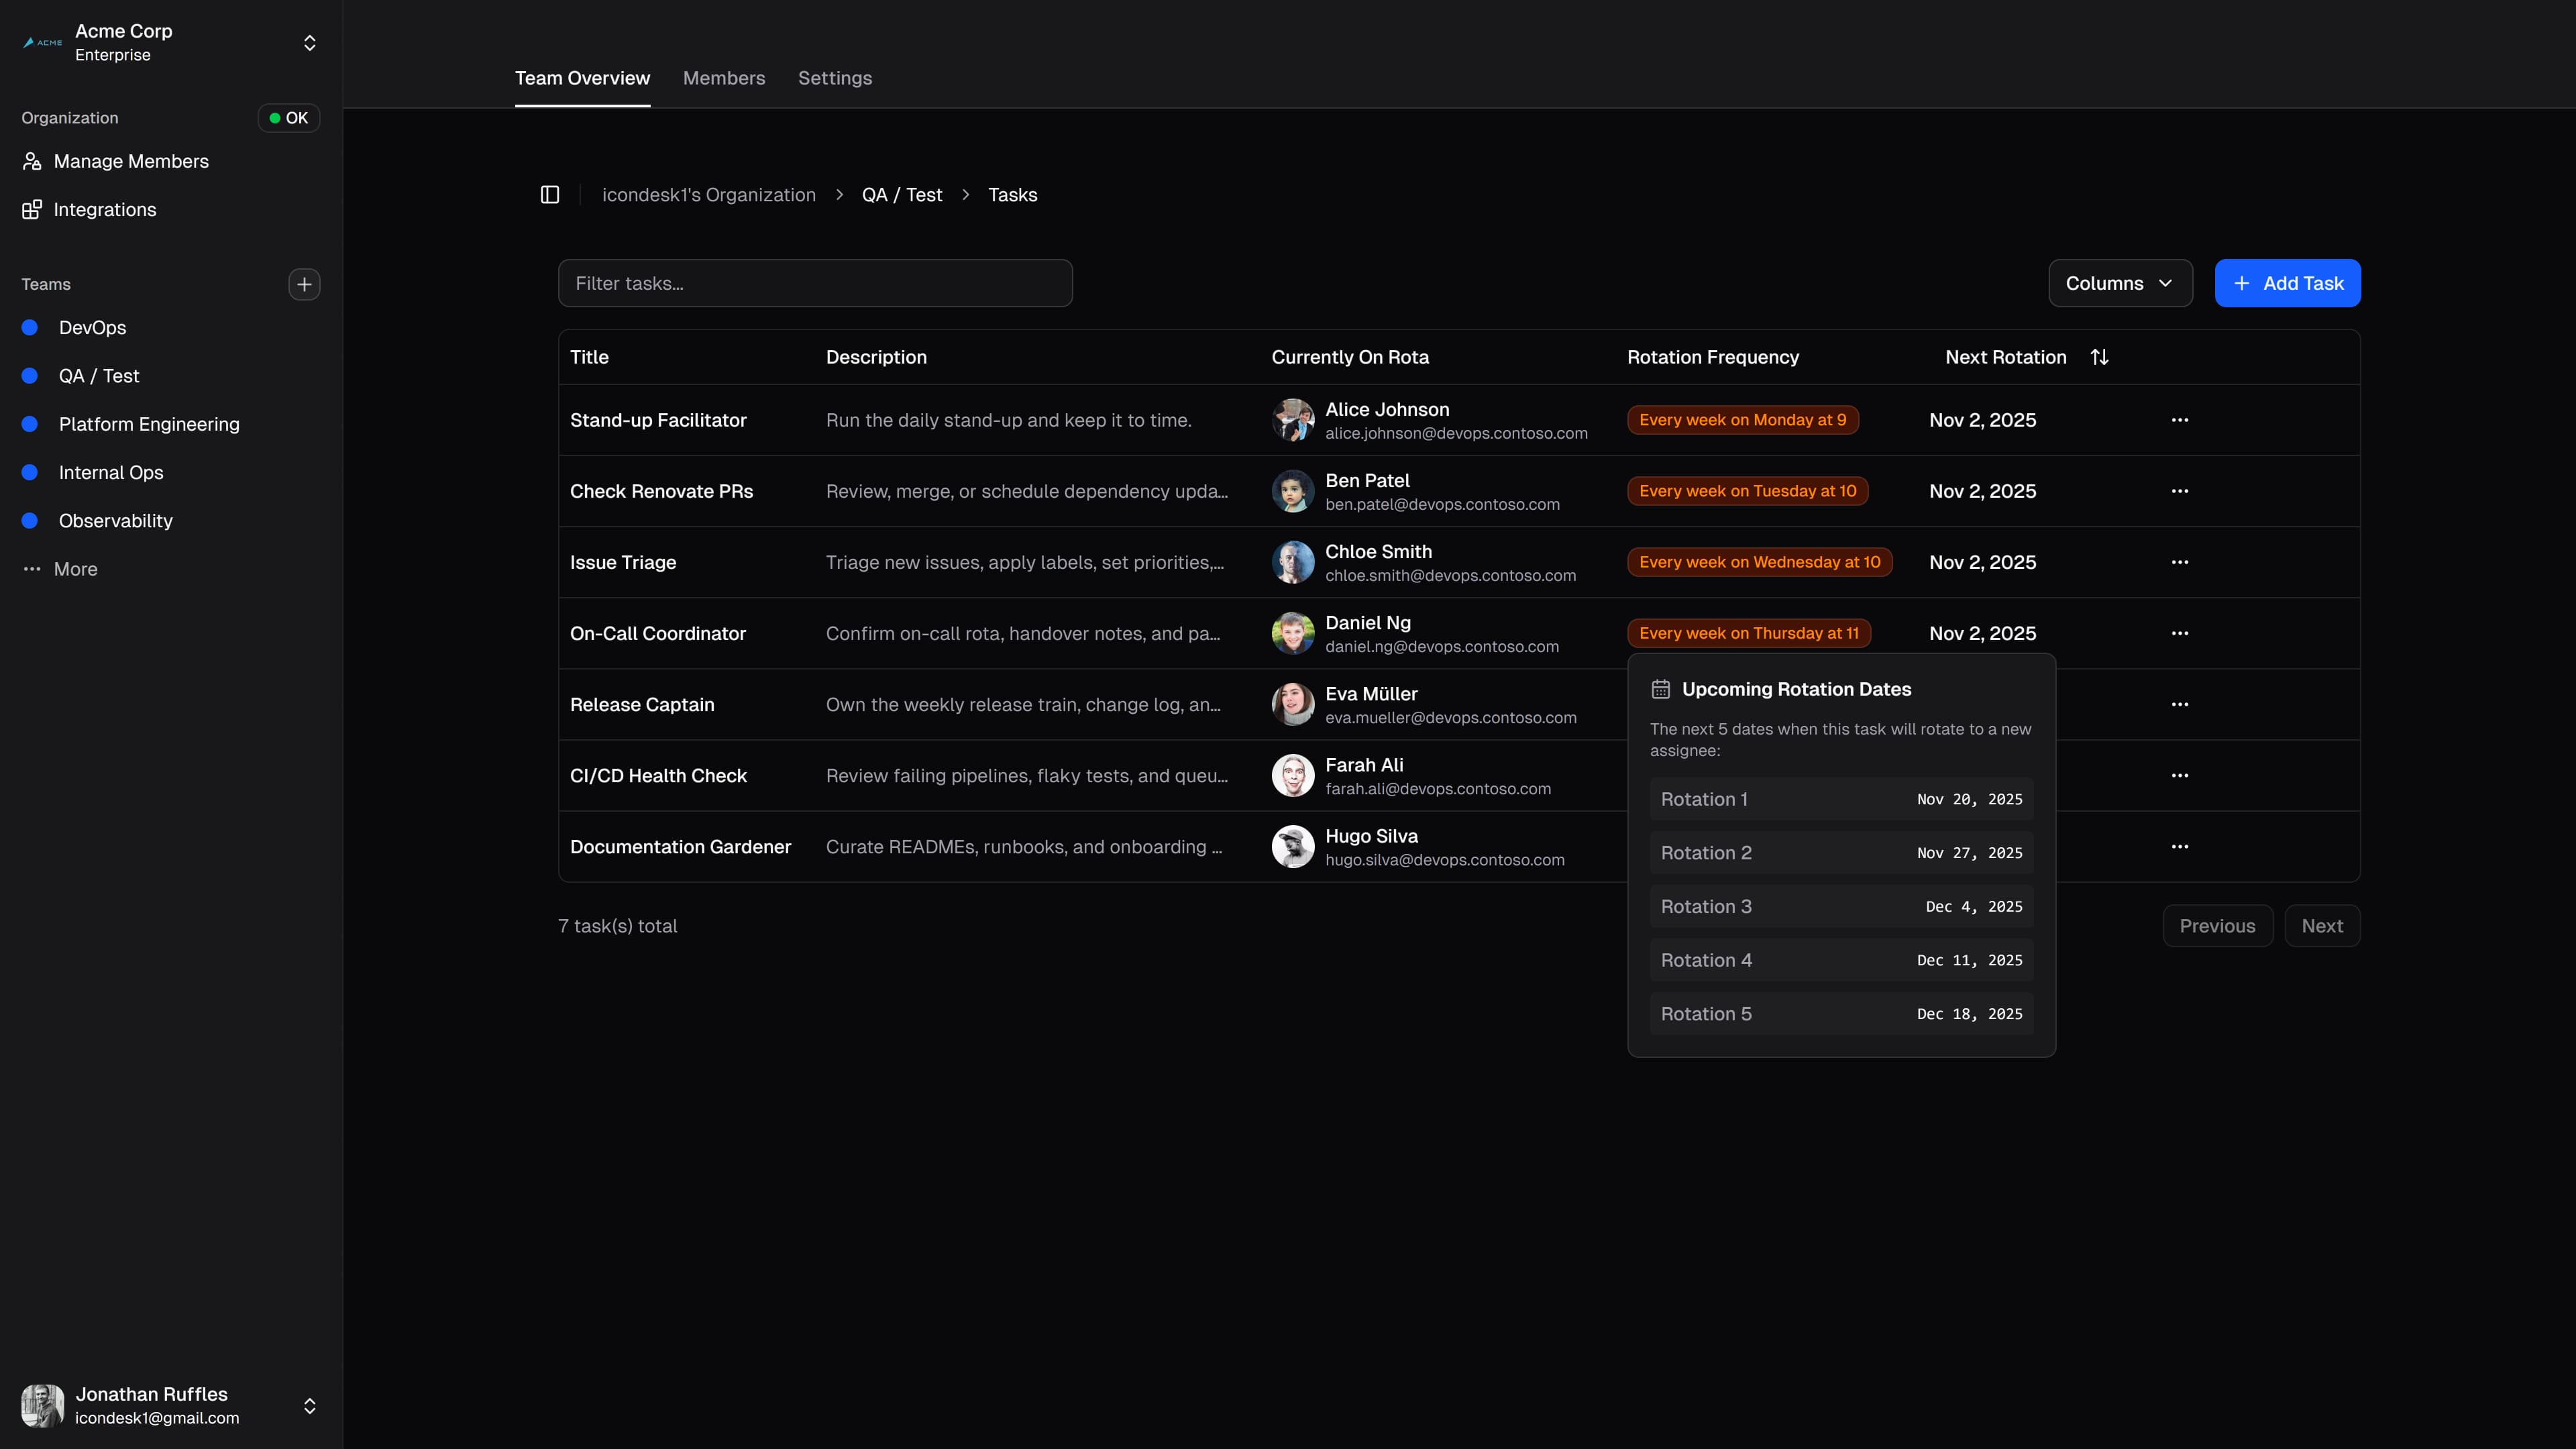Image resolution: width=2576 pixels, height=1449 pixels.
Task: Open the ellipsis menu on Stand-up Facilitator row
Action: (2181, 420)
